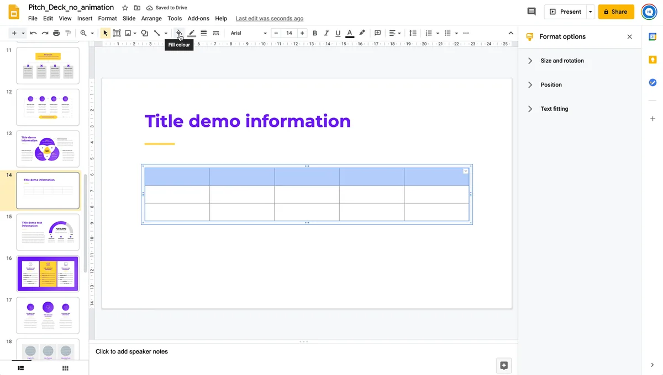Switch to filmstrip view
Viewport: 663px width, 375px height.
21,368
